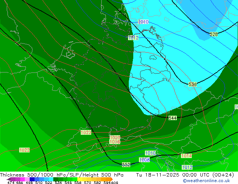Click the 1010 label near the 528 contour
Viewport: 238px width, 184px height.
(x=143, y=22)
